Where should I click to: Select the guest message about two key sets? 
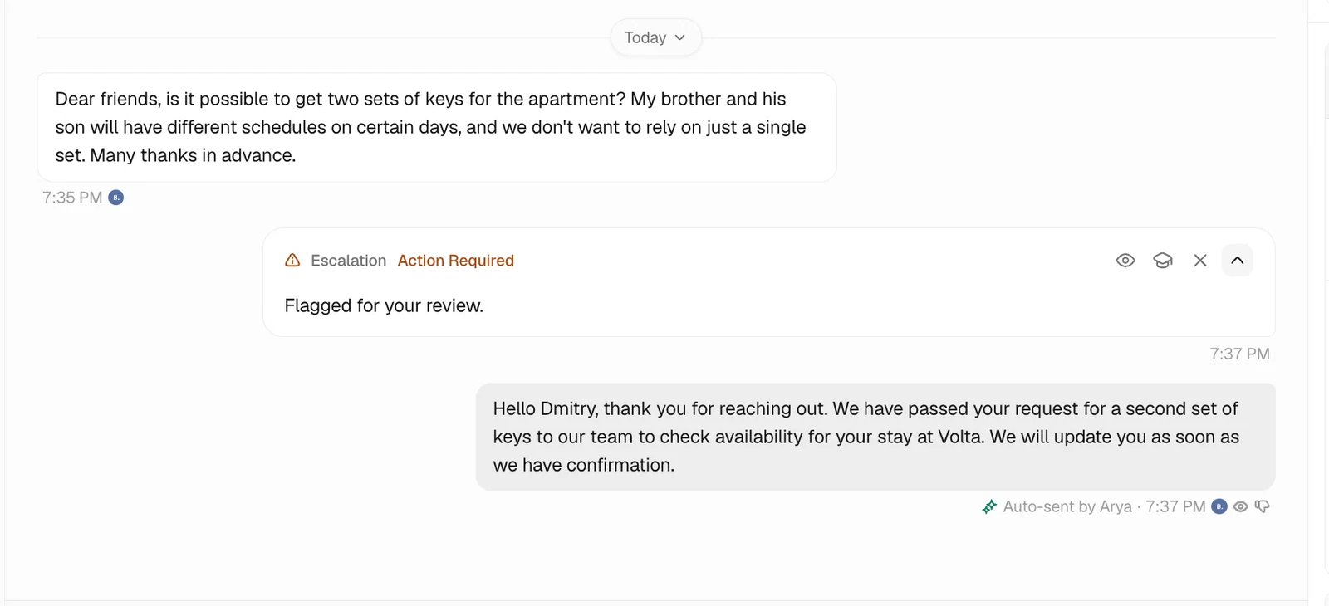point(437,127)
